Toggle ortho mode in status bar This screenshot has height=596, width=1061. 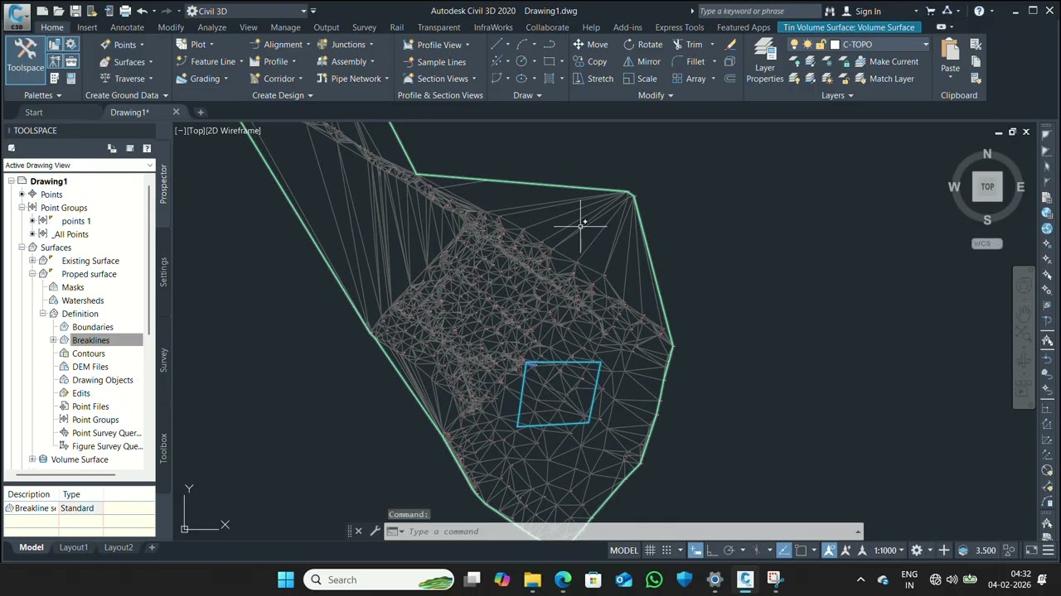pyautogui.click(x=713, y=550)
